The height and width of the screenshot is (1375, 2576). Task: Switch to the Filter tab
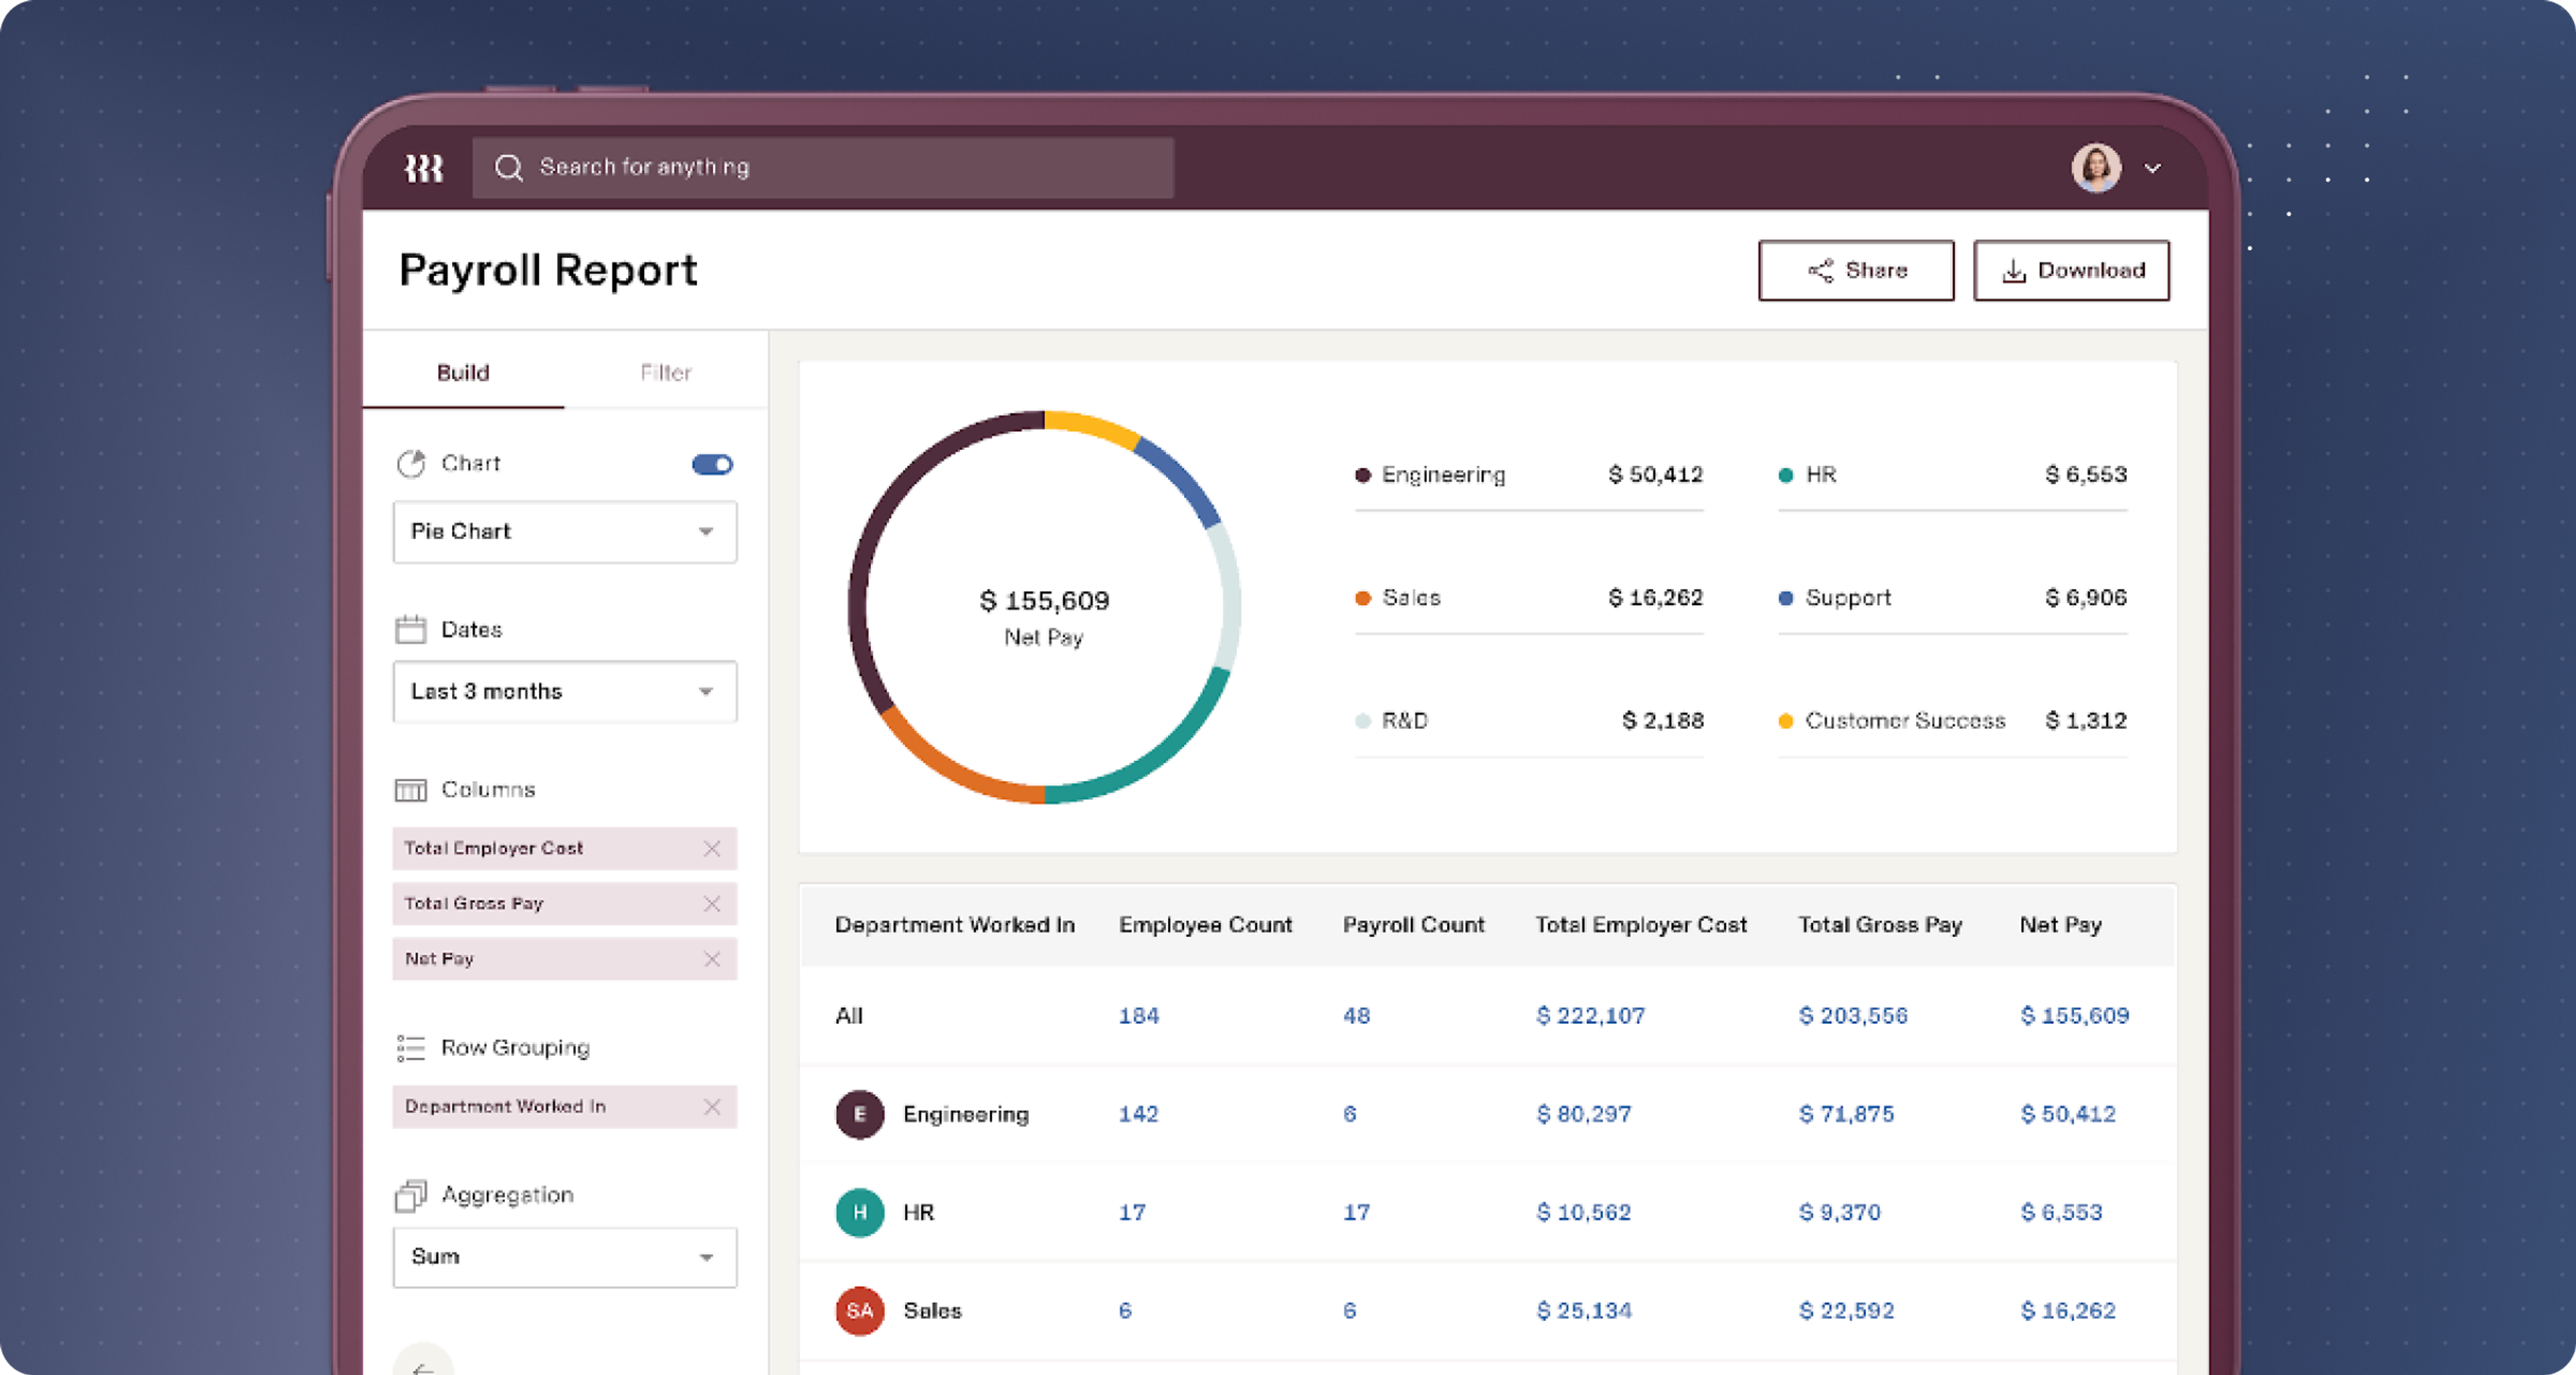click(666, 371)
